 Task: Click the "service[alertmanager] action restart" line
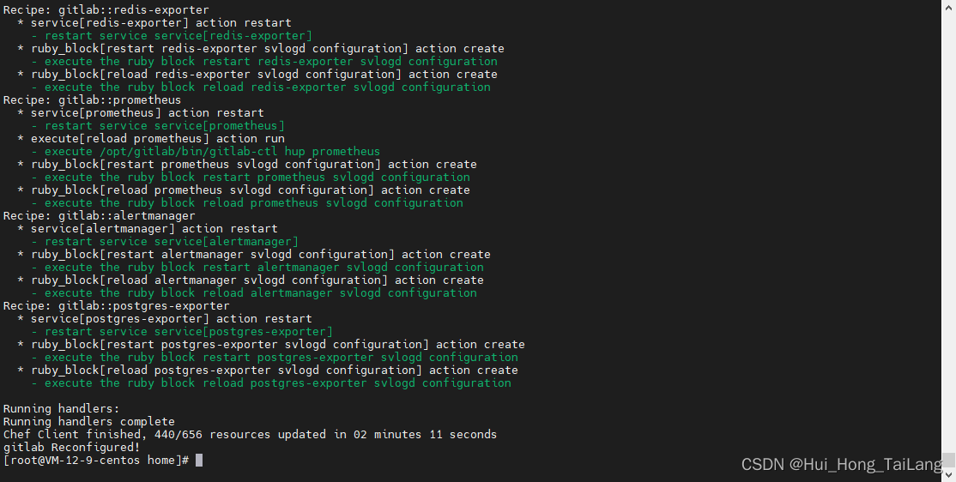click(154, 229)
